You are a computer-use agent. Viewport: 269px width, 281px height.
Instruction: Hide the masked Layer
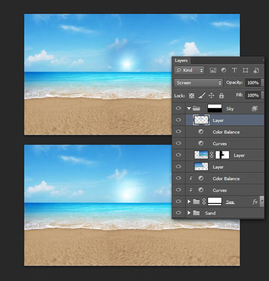pyautogui.click(x=179, y=155)
